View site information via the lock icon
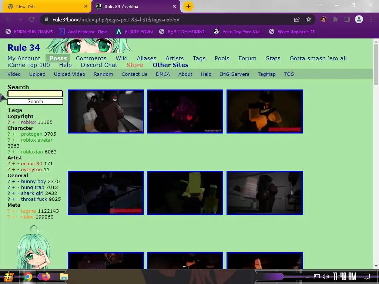Image resolution: width=379 pixels, height=284 pixels. [47, 20]
